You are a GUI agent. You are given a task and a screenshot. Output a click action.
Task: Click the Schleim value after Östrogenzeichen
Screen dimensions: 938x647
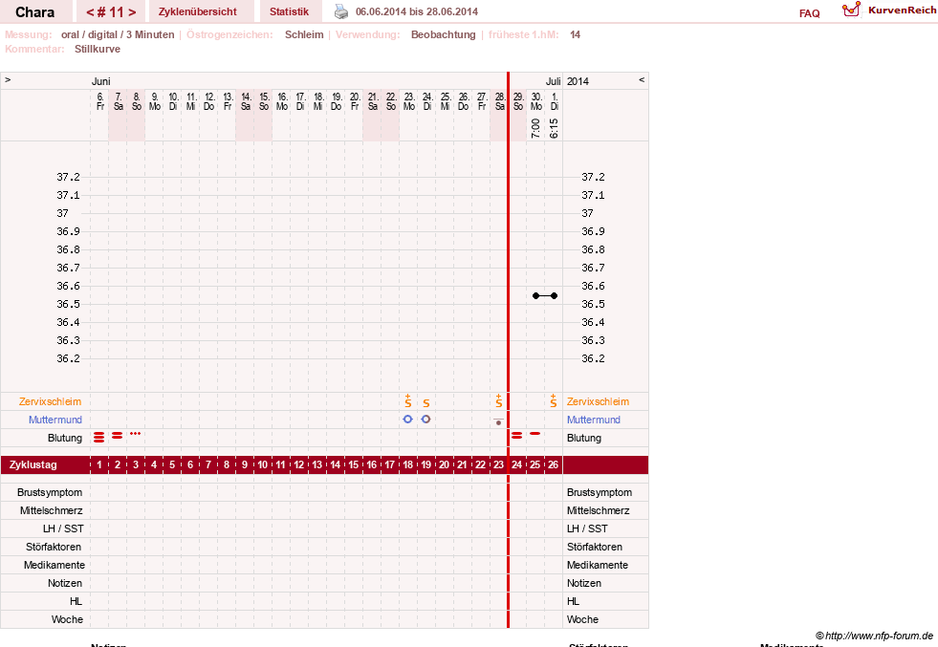(x=304, y=34)
